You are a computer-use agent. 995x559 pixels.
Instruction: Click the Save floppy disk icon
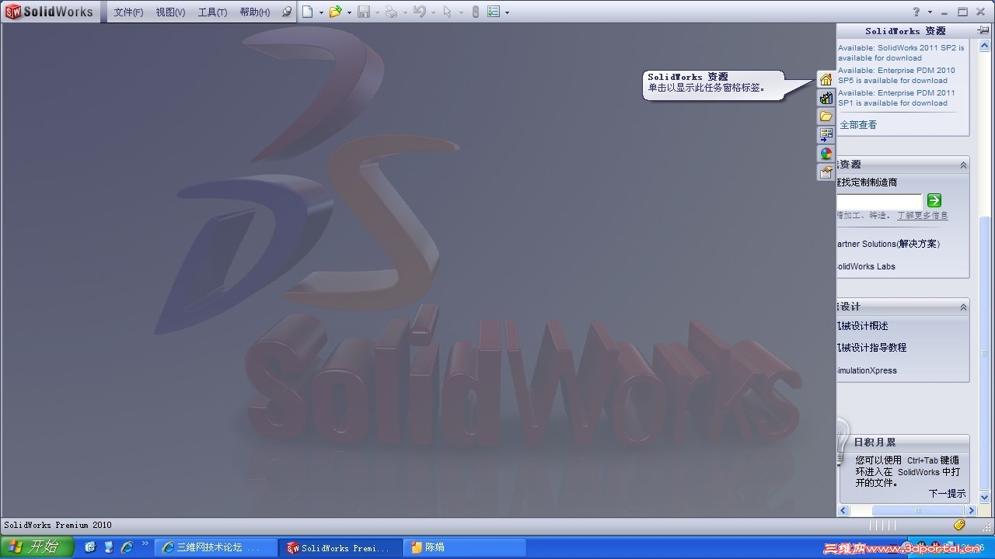[x=364, y=12]
